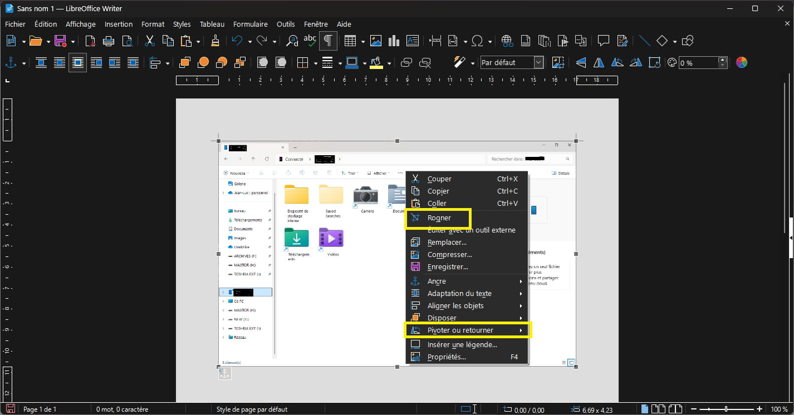Screen dimensions: 794x415
Task: Run the abc spelling check
Action: click(x=310, y=41)
